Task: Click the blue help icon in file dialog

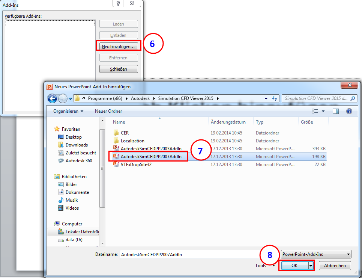Action: [x=349, y=111]
